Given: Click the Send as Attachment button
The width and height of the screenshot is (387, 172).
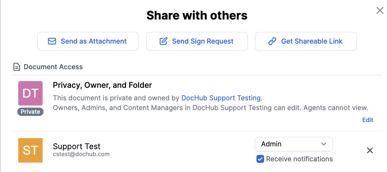Looking at the screenshot, I should pos(88,41).
